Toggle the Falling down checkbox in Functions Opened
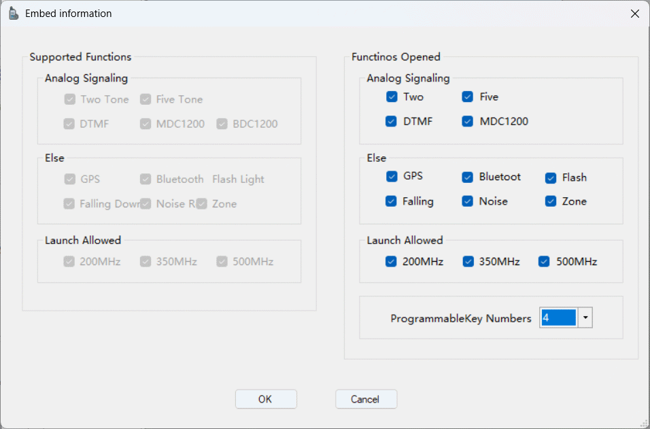The image size is (650, 429). point(392,201)
